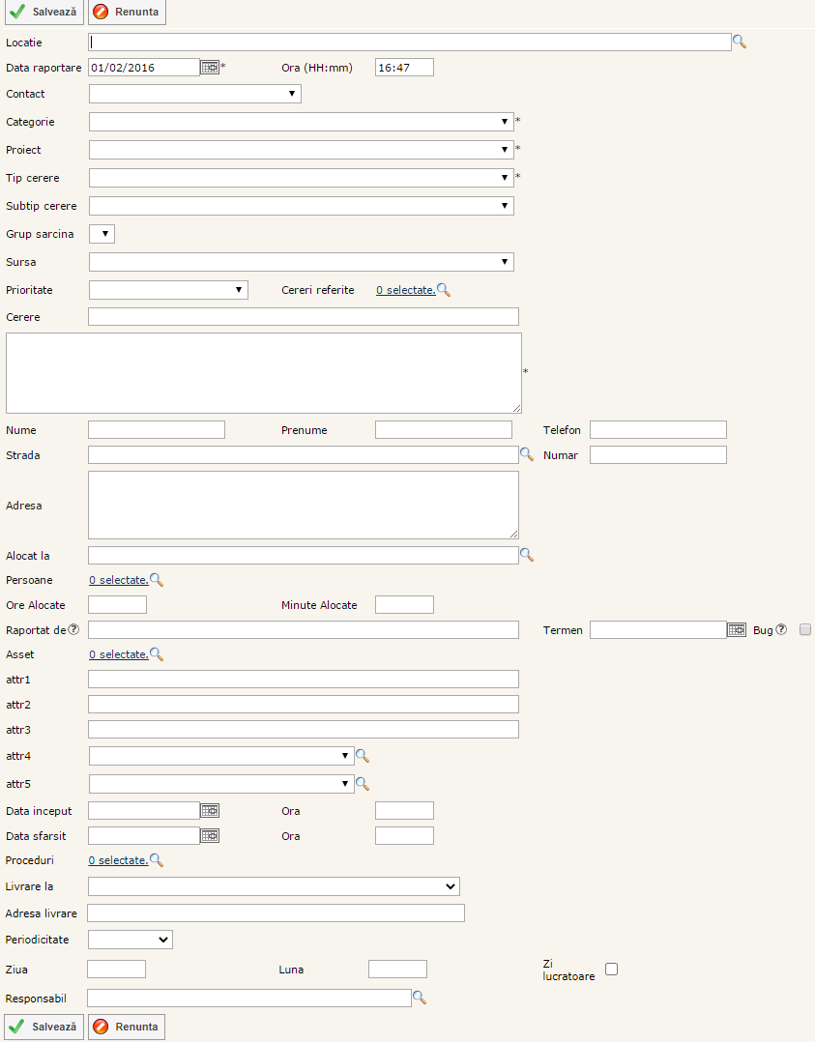Expand the Periodicitate dropdown

[x=131, y=939]
